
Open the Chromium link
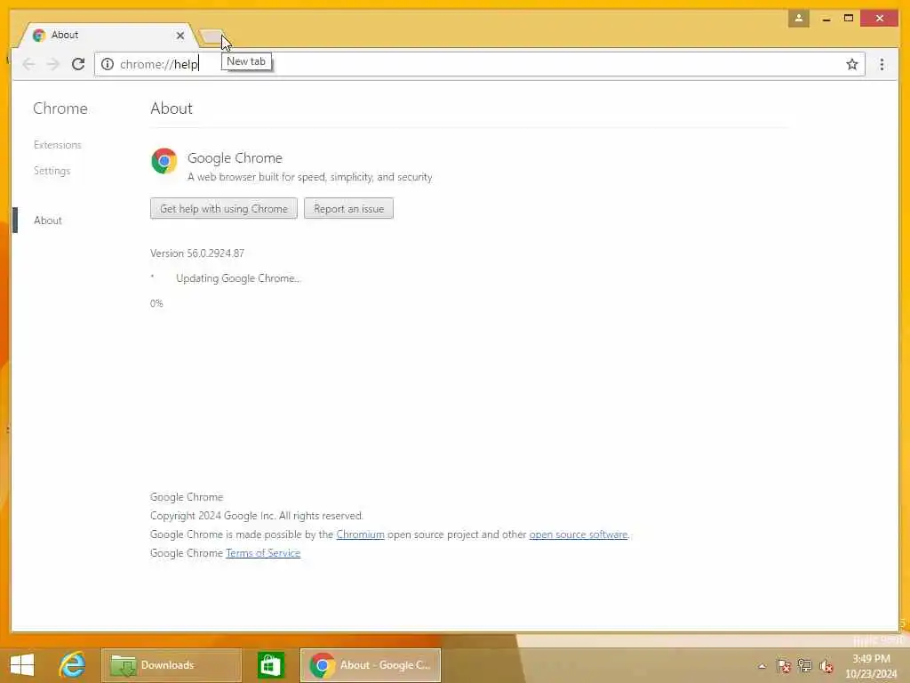(x=361, y=534)
